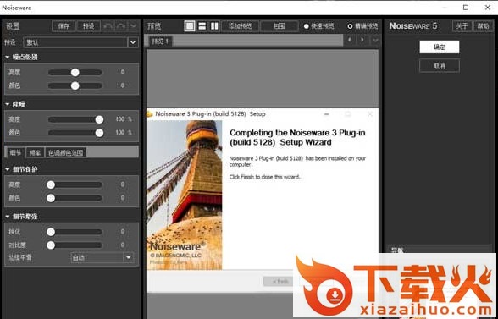Viewport: 498px width, 319px height.
Task: Click the undo arrow in settings panel
Action: pos(108,26)
